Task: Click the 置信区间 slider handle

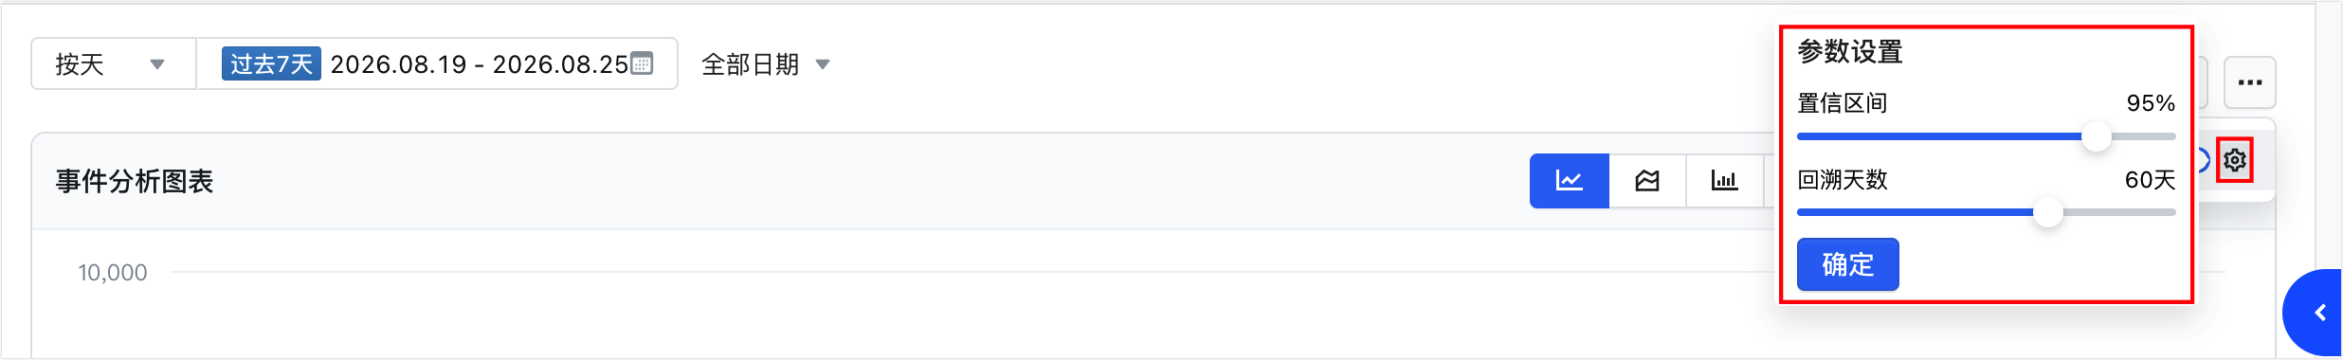Action: (x=2097, y=136)
